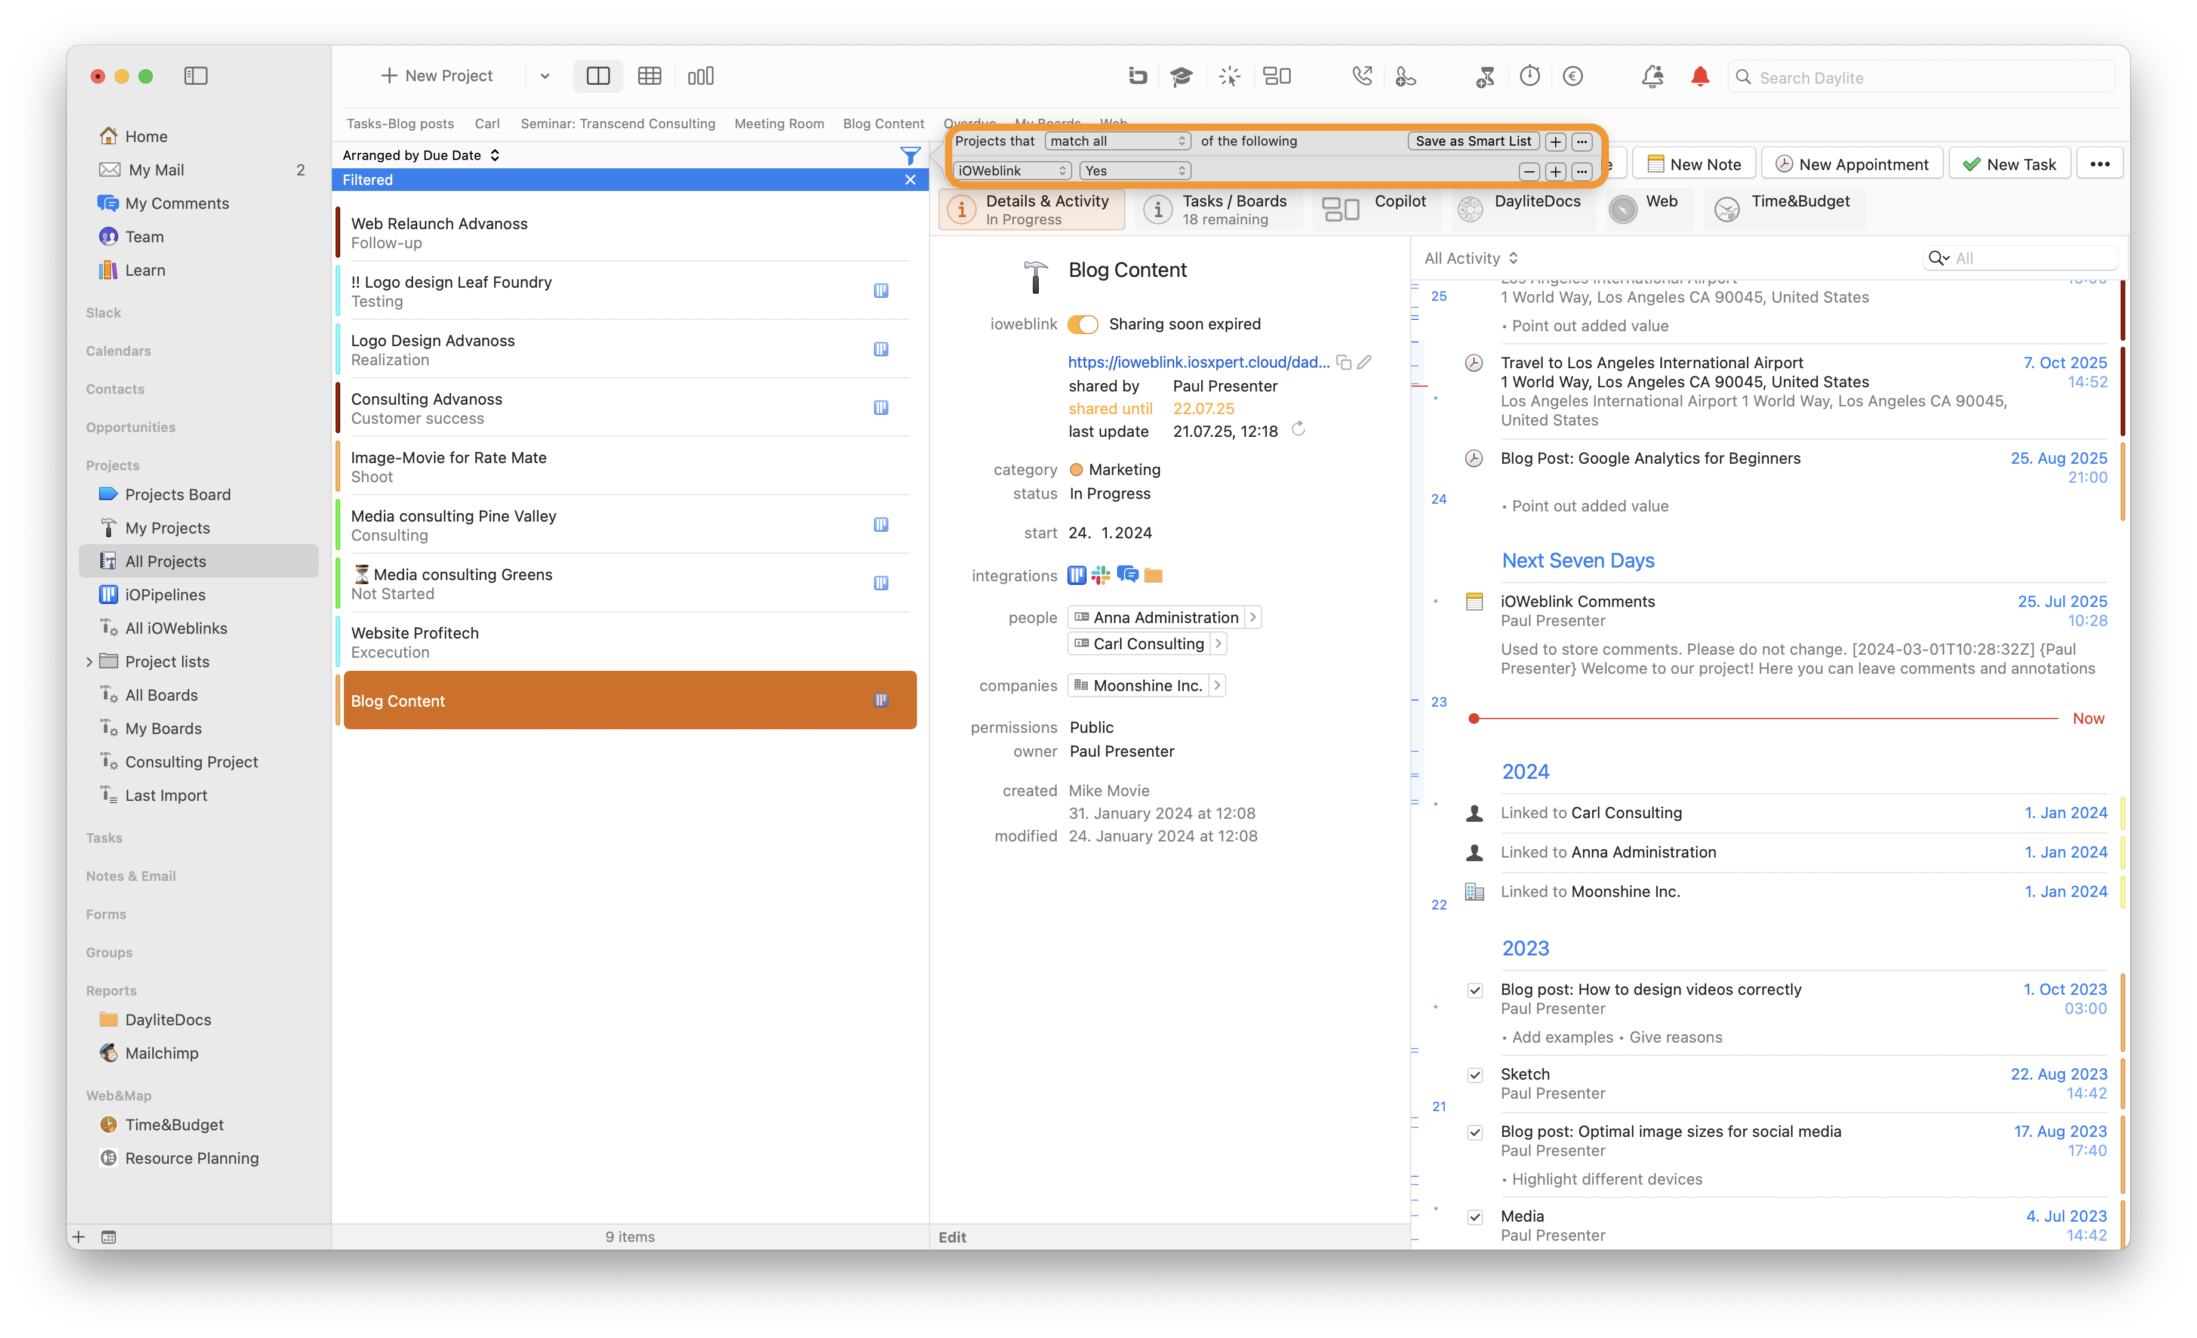Open the ioweblink.iosxpert.cloud link

(1198, 362)
